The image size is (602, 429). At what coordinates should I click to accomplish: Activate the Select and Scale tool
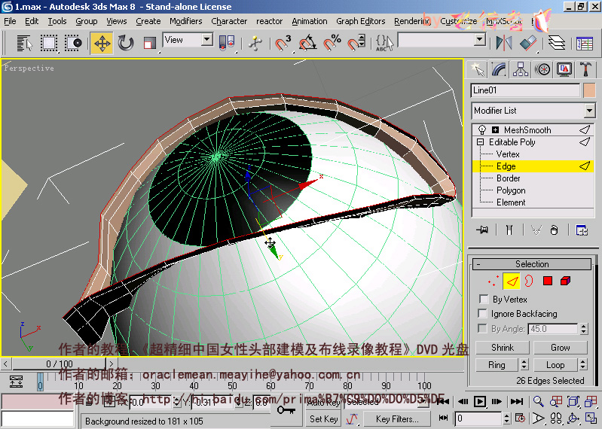point(149,43)
